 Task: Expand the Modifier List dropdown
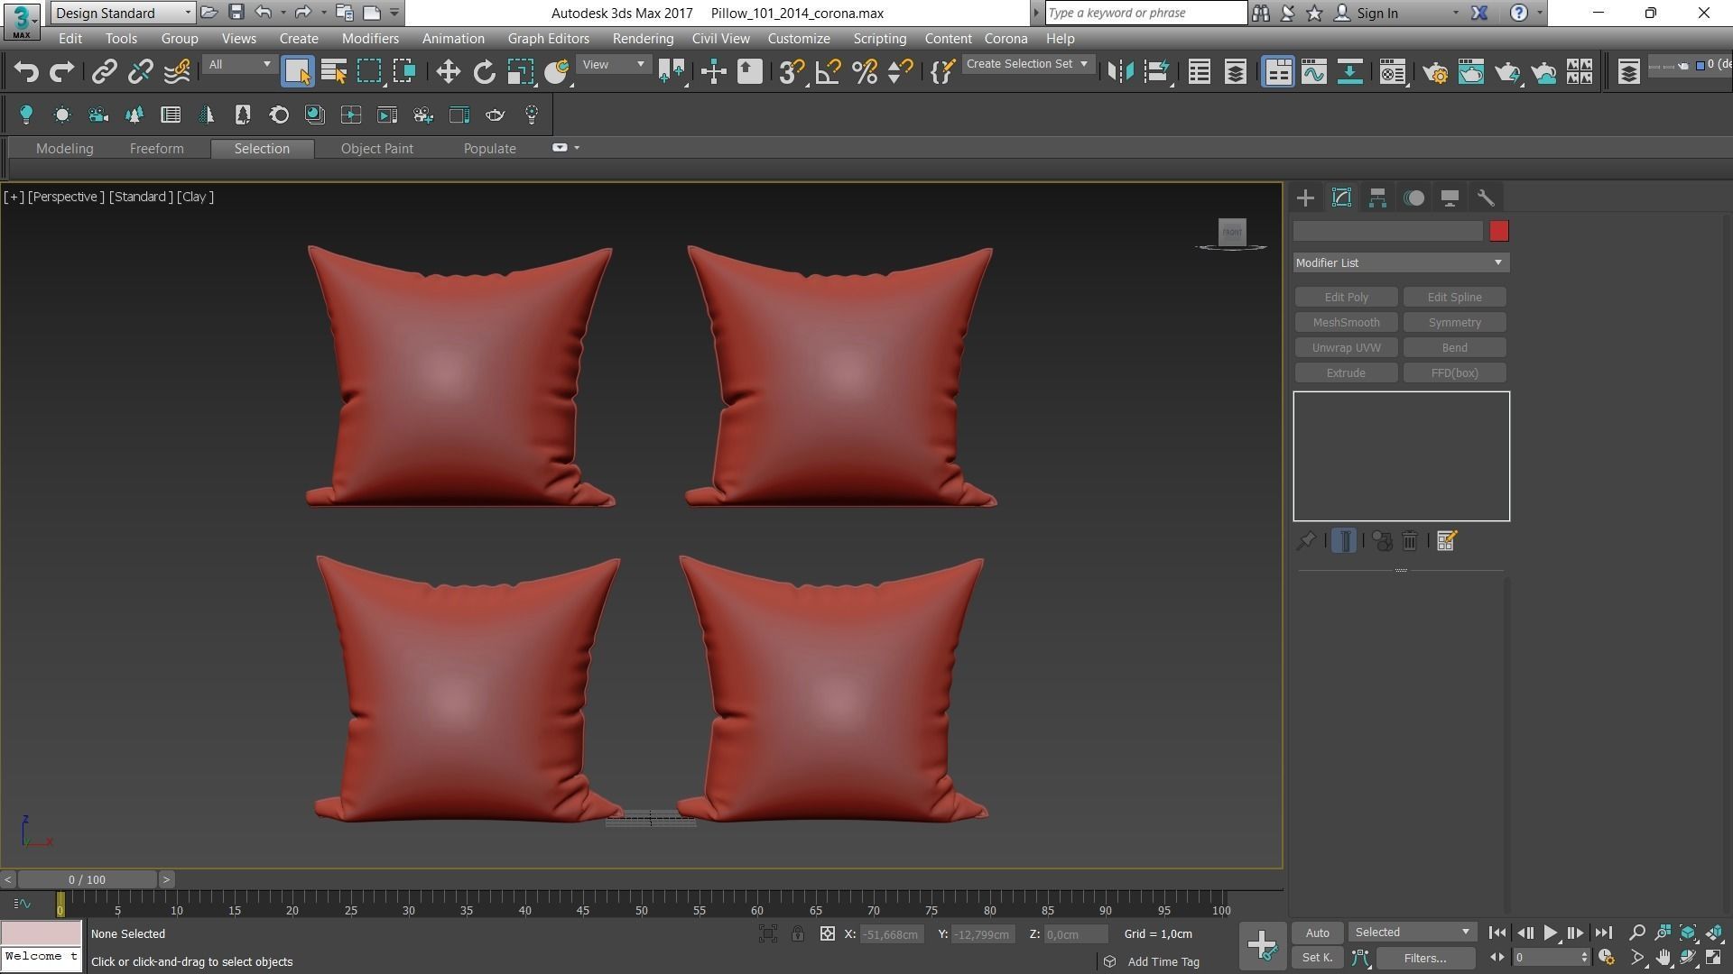tap(1401, 262)
